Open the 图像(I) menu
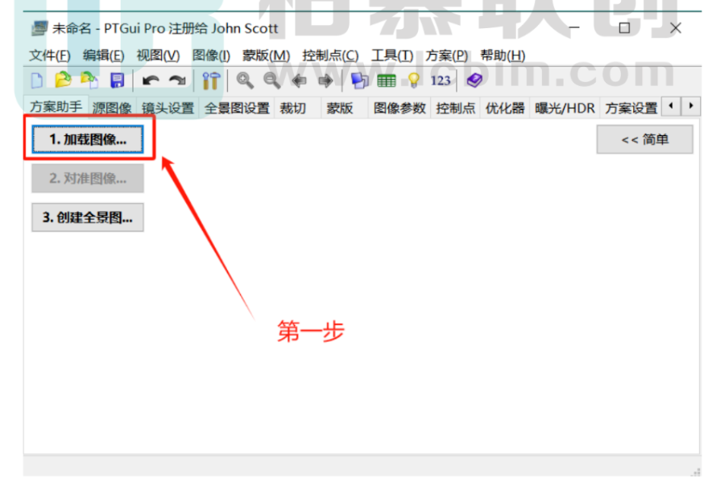Screen dimensions: 708x483 coord(211,56)
